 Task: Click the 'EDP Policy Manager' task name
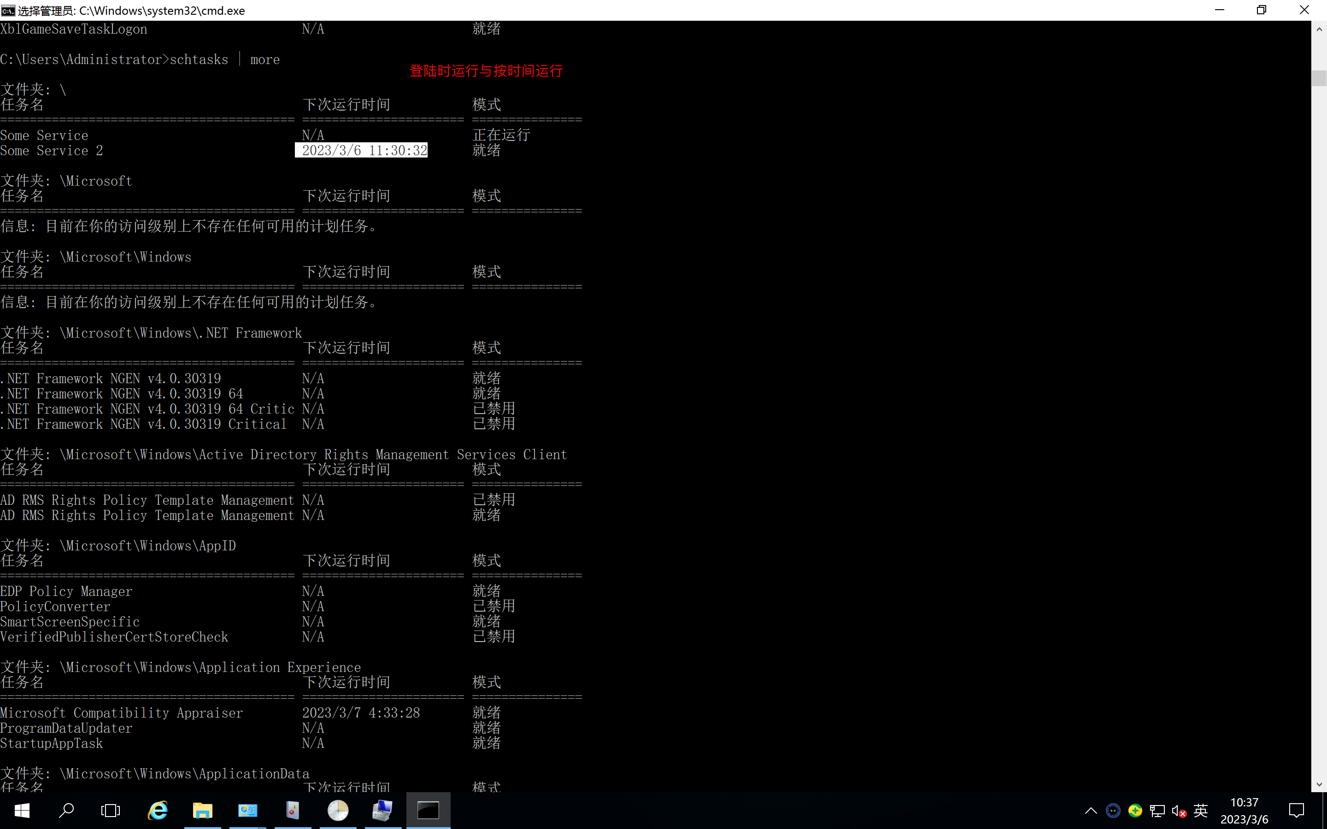66,592
